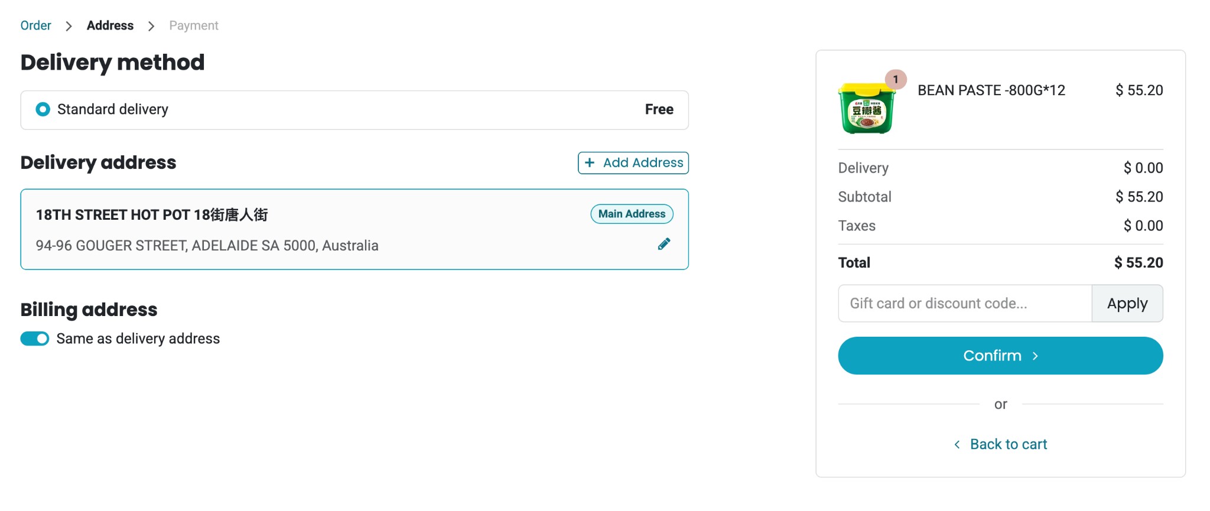Click the left chevron beside Back to cart

pyautogui.click(x=957, y=444)
